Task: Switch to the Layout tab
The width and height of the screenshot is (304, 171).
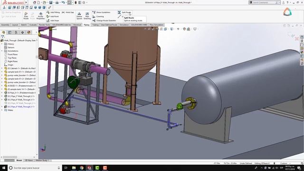Action: point(15,25)
